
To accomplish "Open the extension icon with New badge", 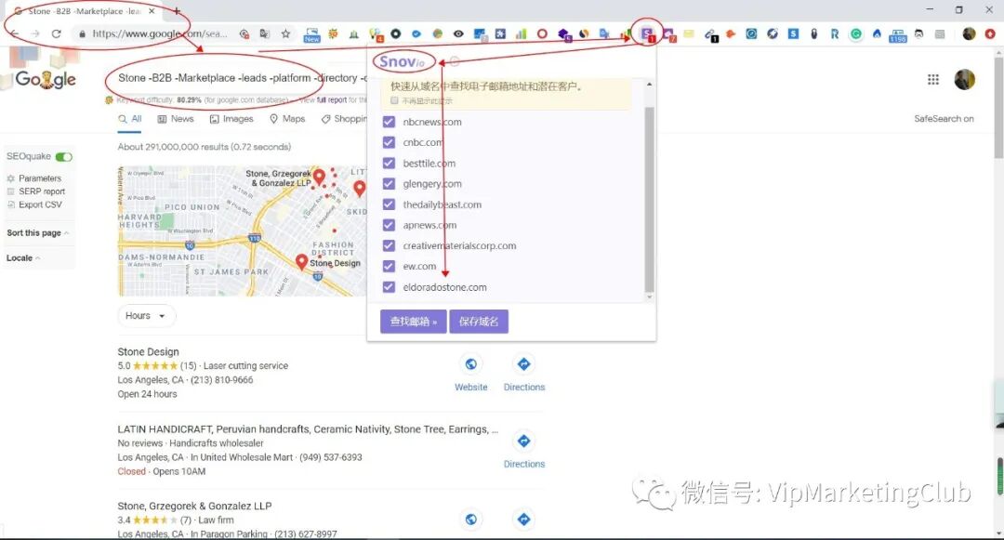I will (x=311, y=34).
